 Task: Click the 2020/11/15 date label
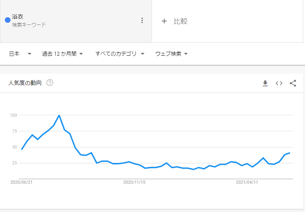[134, 182]
